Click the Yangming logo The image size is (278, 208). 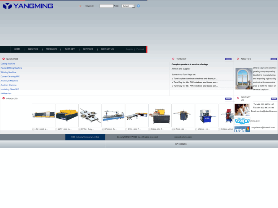(x=28, y=6)
